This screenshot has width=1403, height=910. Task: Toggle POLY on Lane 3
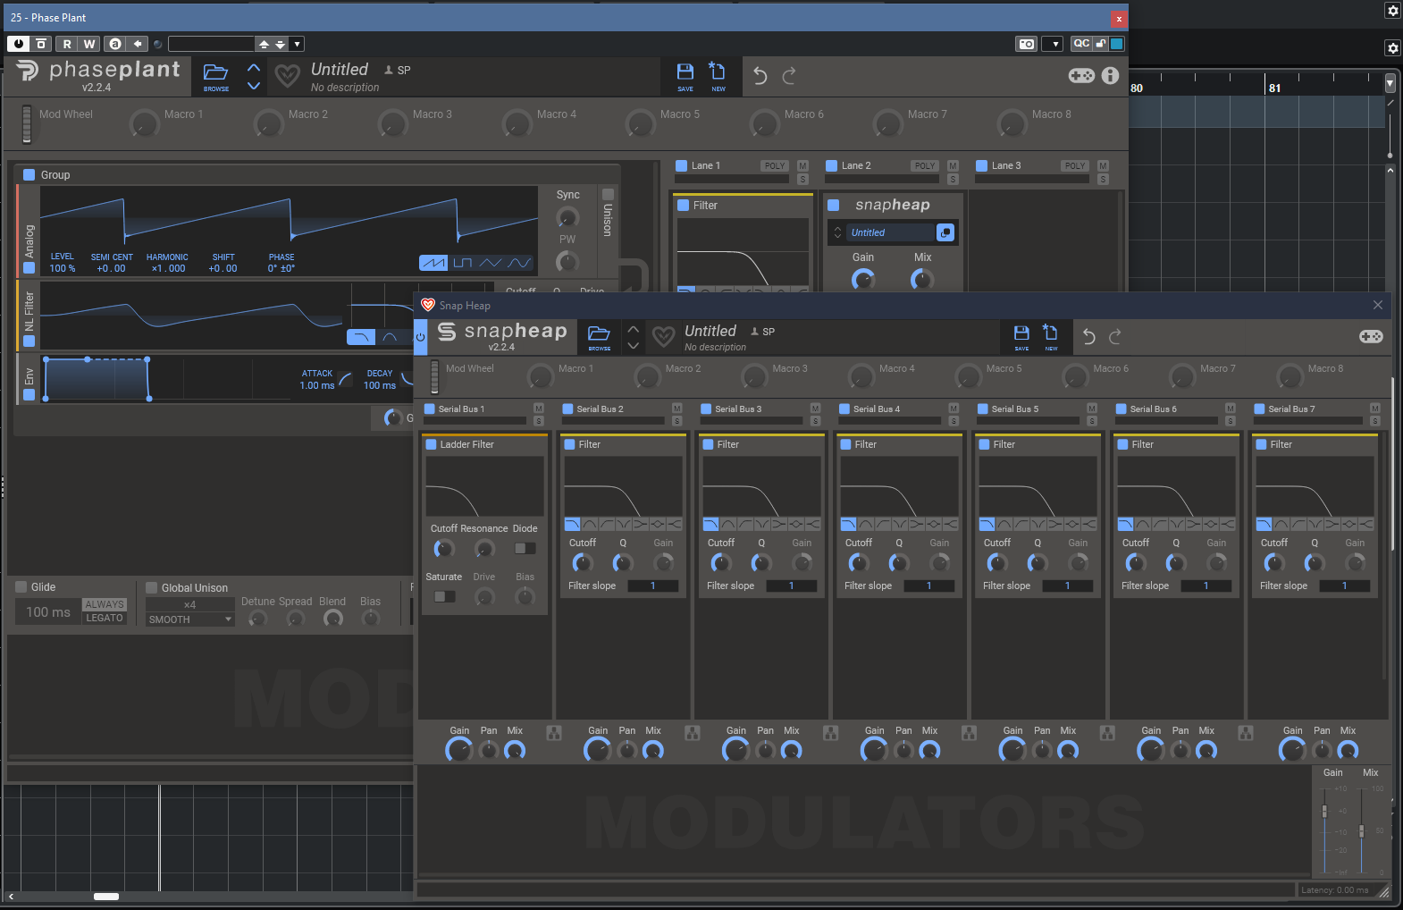click(1075, 165)
